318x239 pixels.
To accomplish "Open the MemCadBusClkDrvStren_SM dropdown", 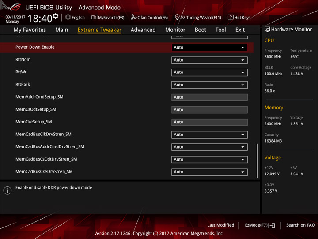I will (209, 135).
